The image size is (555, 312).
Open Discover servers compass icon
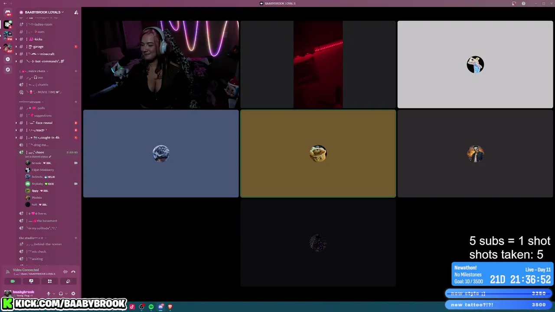tap(8, 69)
